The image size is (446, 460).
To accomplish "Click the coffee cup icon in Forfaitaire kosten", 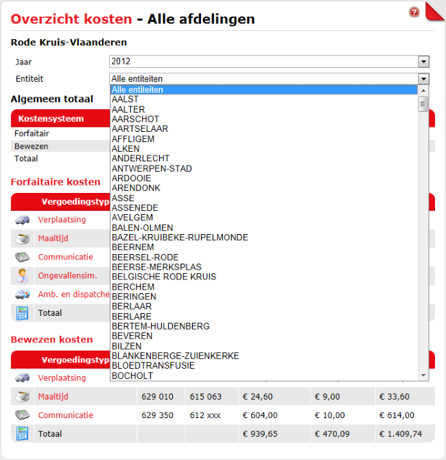I will coord(22,238).
